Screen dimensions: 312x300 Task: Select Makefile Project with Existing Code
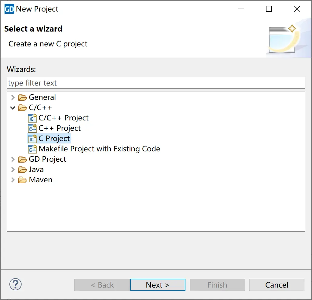99,149
